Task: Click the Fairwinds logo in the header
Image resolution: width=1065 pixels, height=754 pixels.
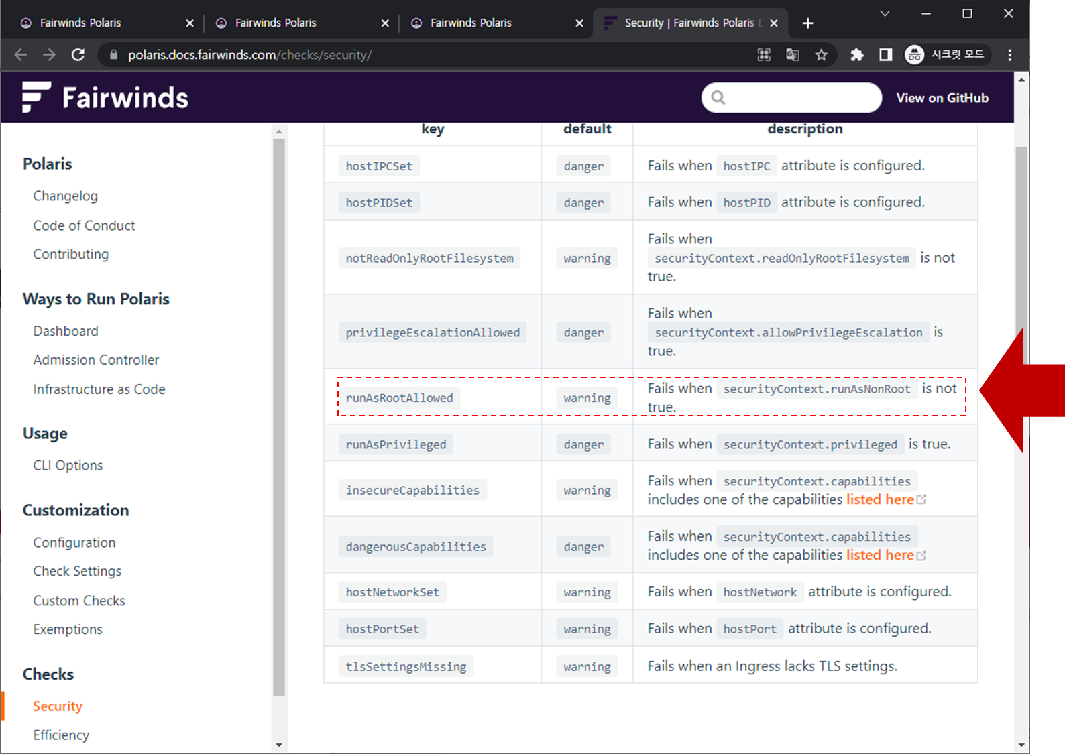Action: click(x=105, y=98)
